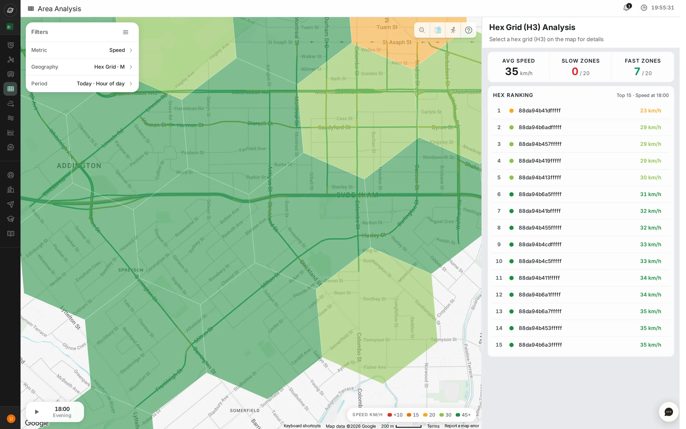Click the pedestrian street view icon
Image resolution: width=686 pixels, height=429 pixels.
(453, 30)
